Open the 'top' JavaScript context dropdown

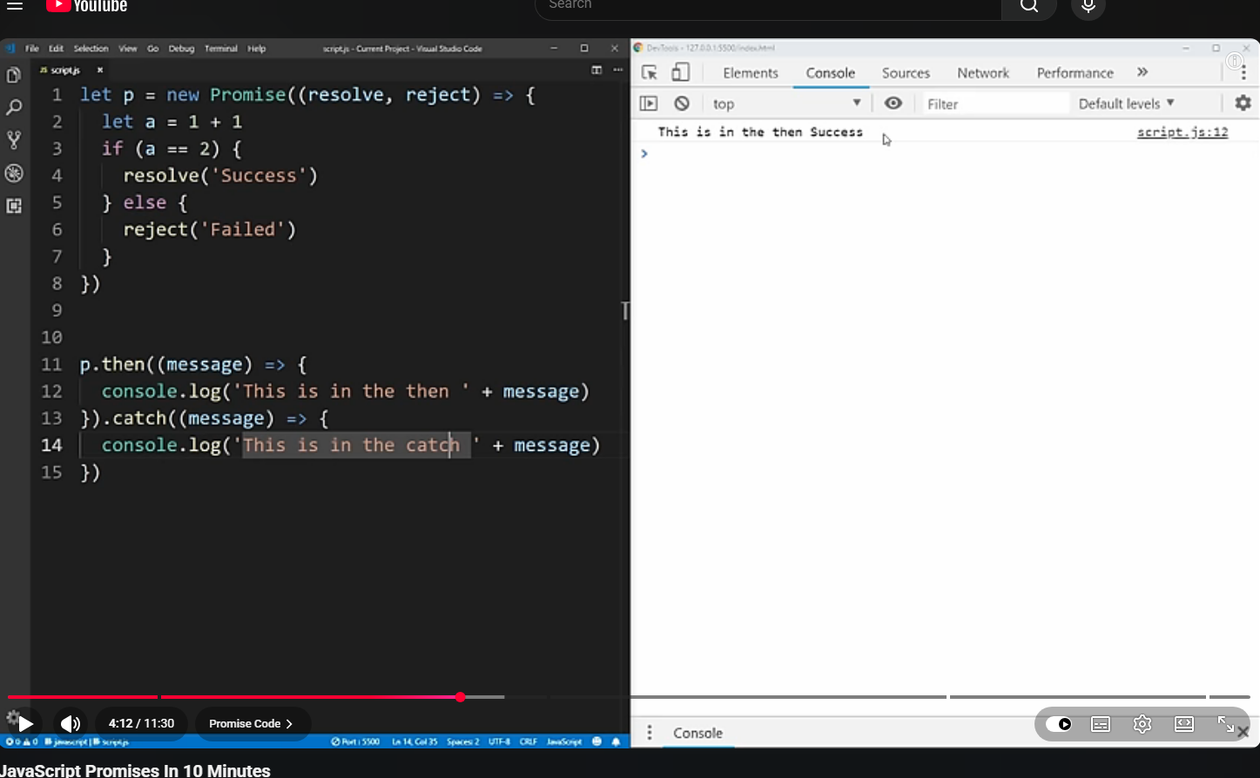[785, 104]
